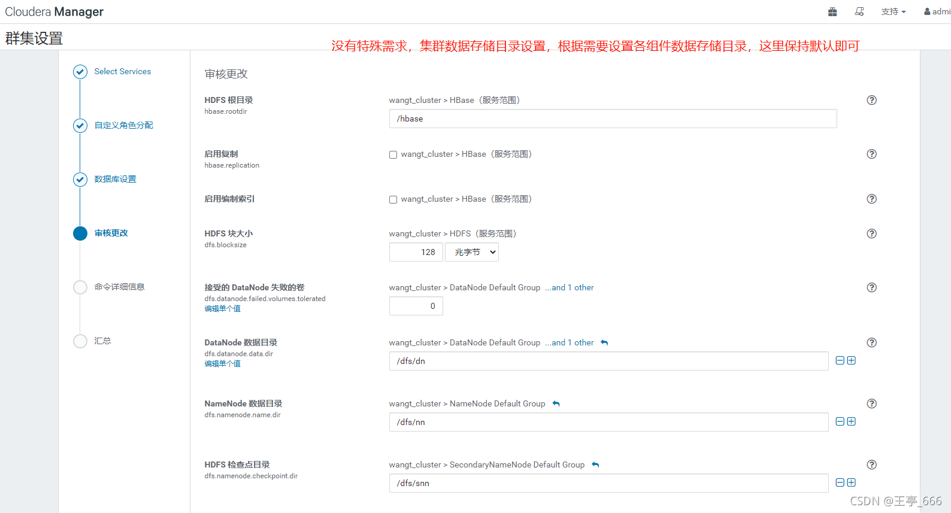Revert HDFS 检查点目录 to default arrow

coord(595,465)
